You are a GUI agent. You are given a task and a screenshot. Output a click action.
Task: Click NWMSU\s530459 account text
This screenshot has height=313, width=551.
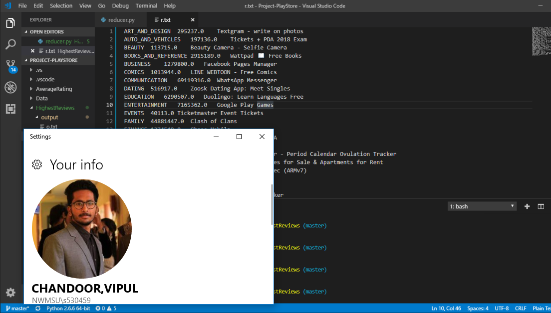(61, 301)
